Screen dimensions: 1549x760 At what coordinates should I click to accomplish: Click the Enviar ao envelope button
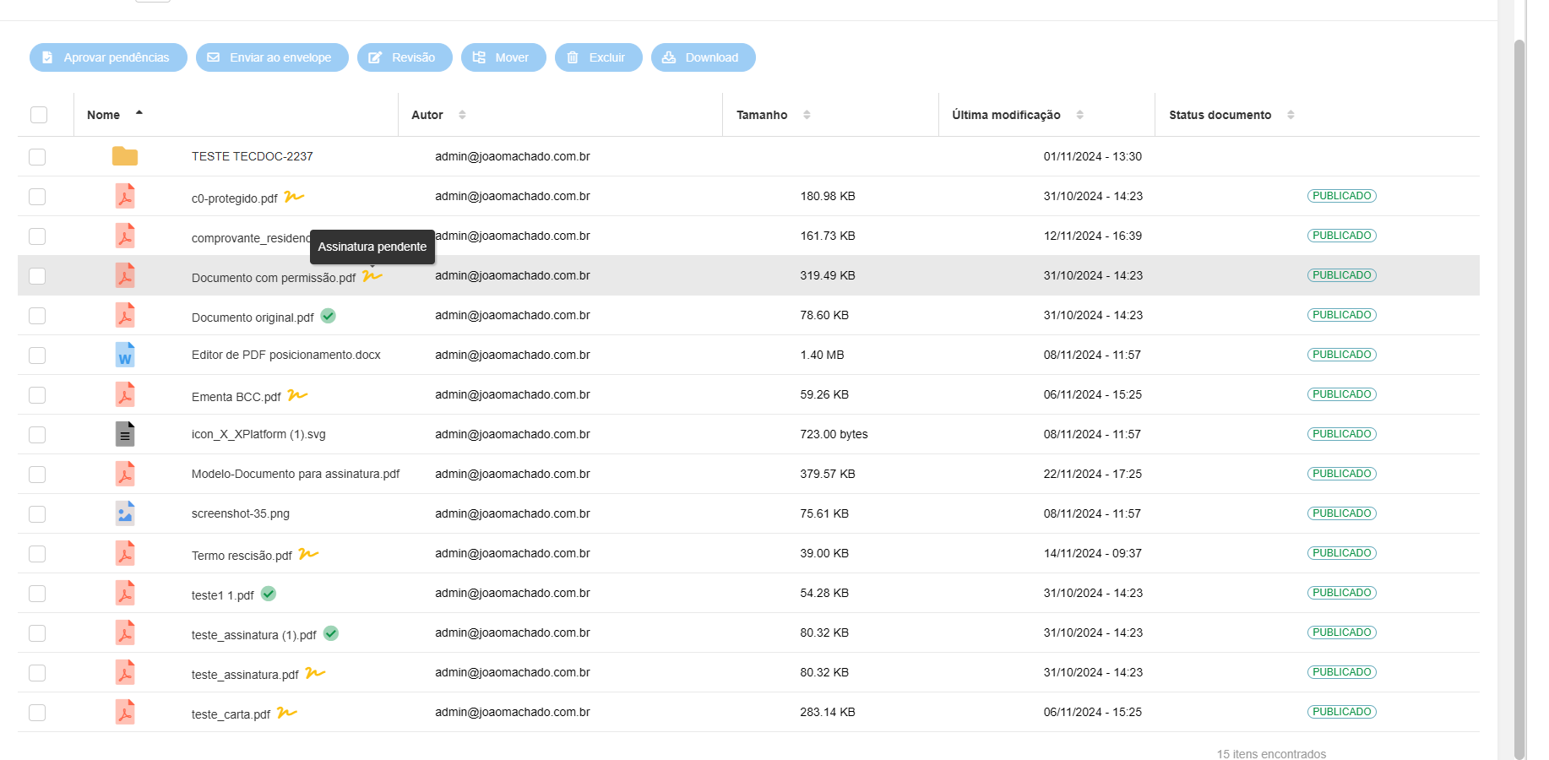click(272, 57)
